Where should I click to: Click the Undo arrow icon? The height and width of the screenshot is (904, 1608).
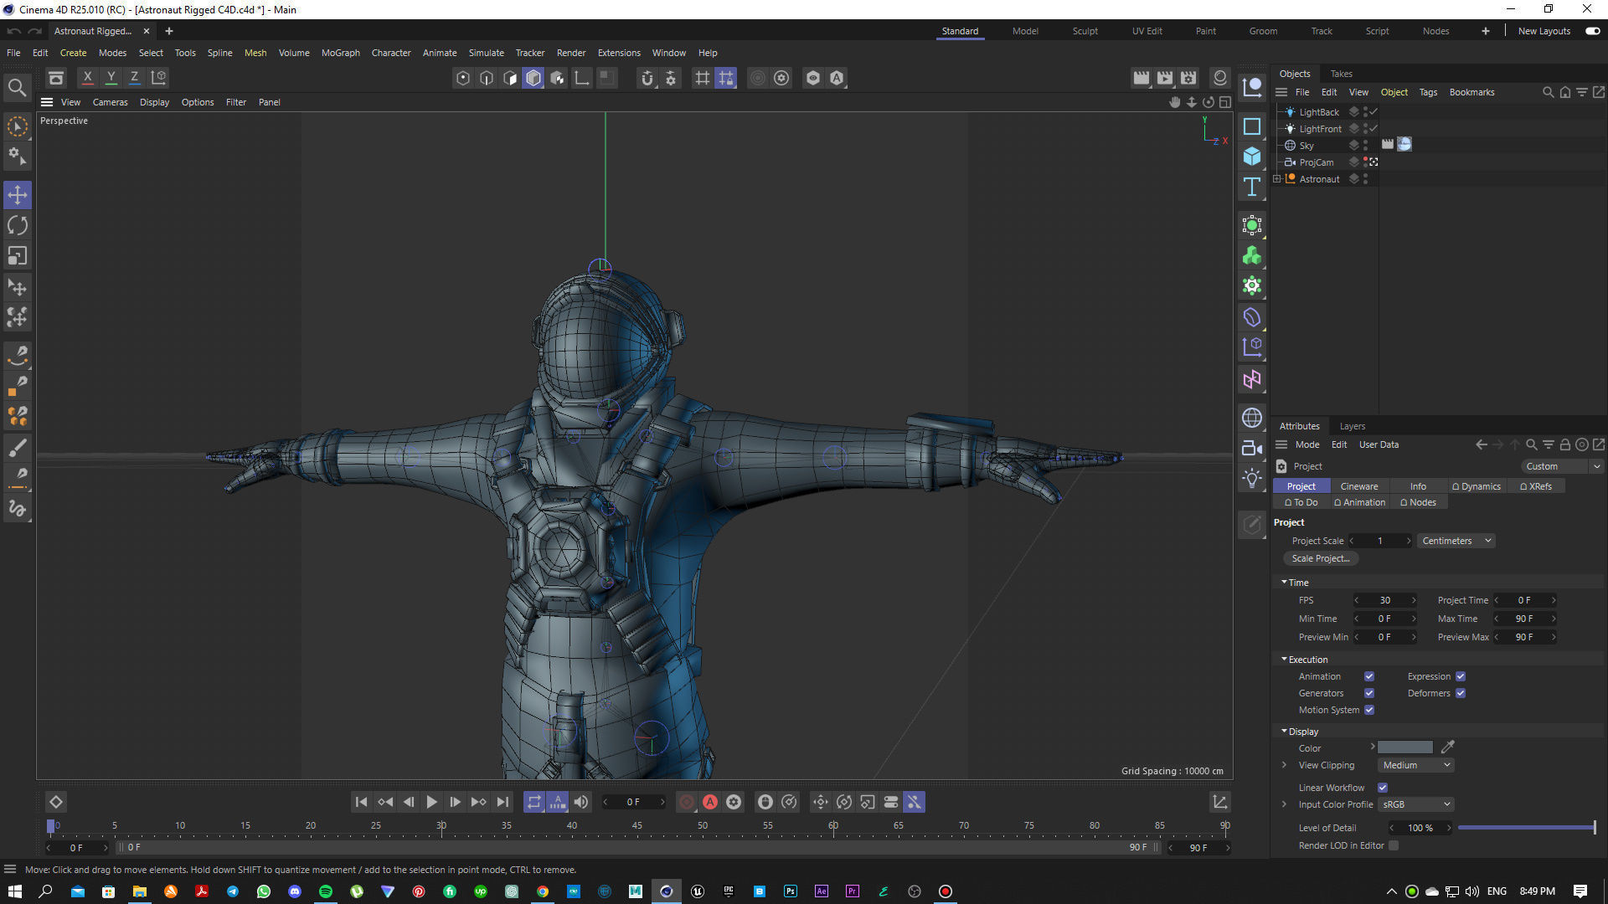[x=13, y=31]
